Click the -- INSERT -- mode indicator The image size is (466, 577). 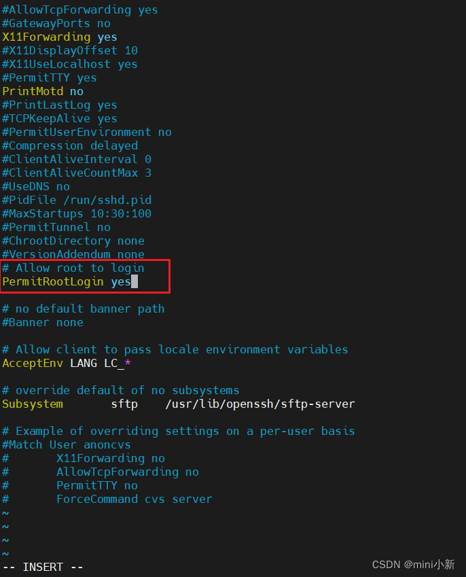pyautogui.click(x=43, y=567)
